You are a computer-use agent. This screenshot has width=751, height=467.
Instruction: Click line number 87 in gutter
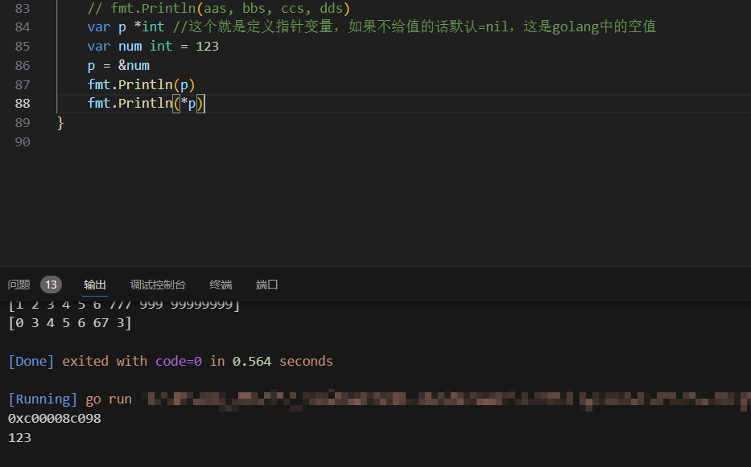click(23, 84)
